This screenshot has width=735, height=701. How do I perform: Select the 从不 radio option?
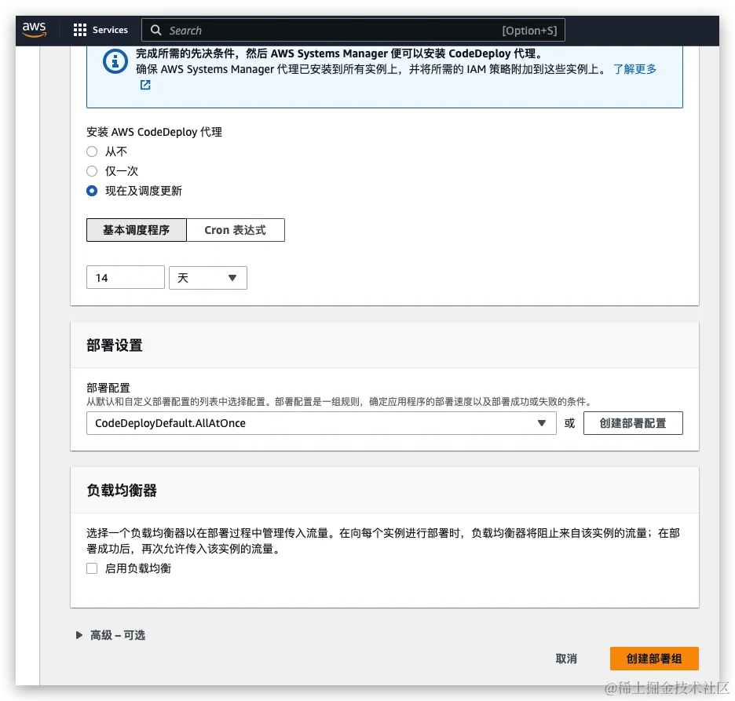click(x=92, y=152)
